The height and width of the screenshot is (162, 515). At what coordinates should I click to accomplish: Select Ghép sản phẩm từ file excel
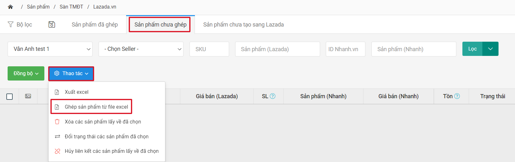coord(96,107)
